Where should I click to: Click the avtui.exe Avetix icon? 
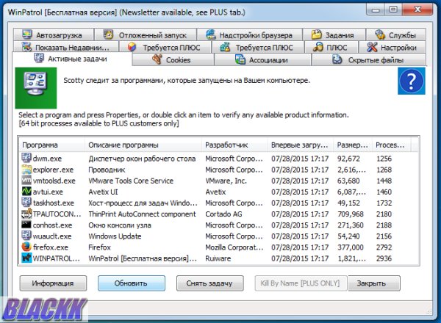[26, 192]
